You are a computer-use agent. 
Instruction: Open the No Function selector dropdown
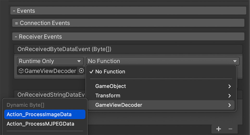coord(162,61)
